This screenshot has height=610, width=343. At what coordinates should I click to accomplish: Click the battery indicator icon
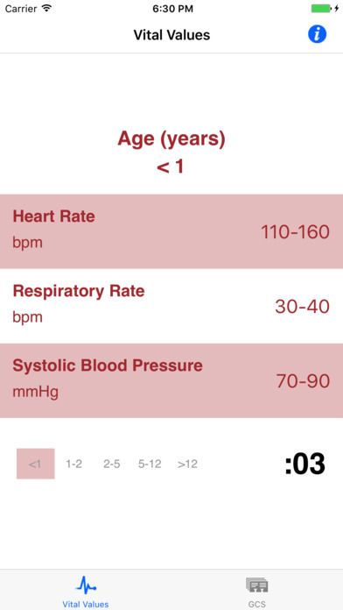click(321, 8)
